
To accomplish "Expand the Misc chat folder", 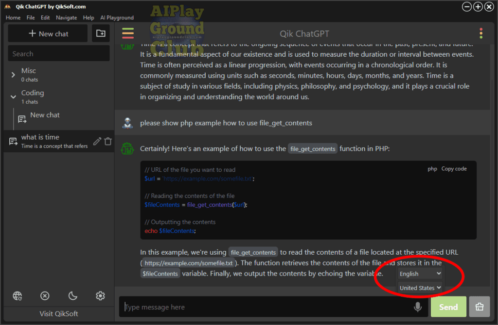I will [x=13, y=75].
